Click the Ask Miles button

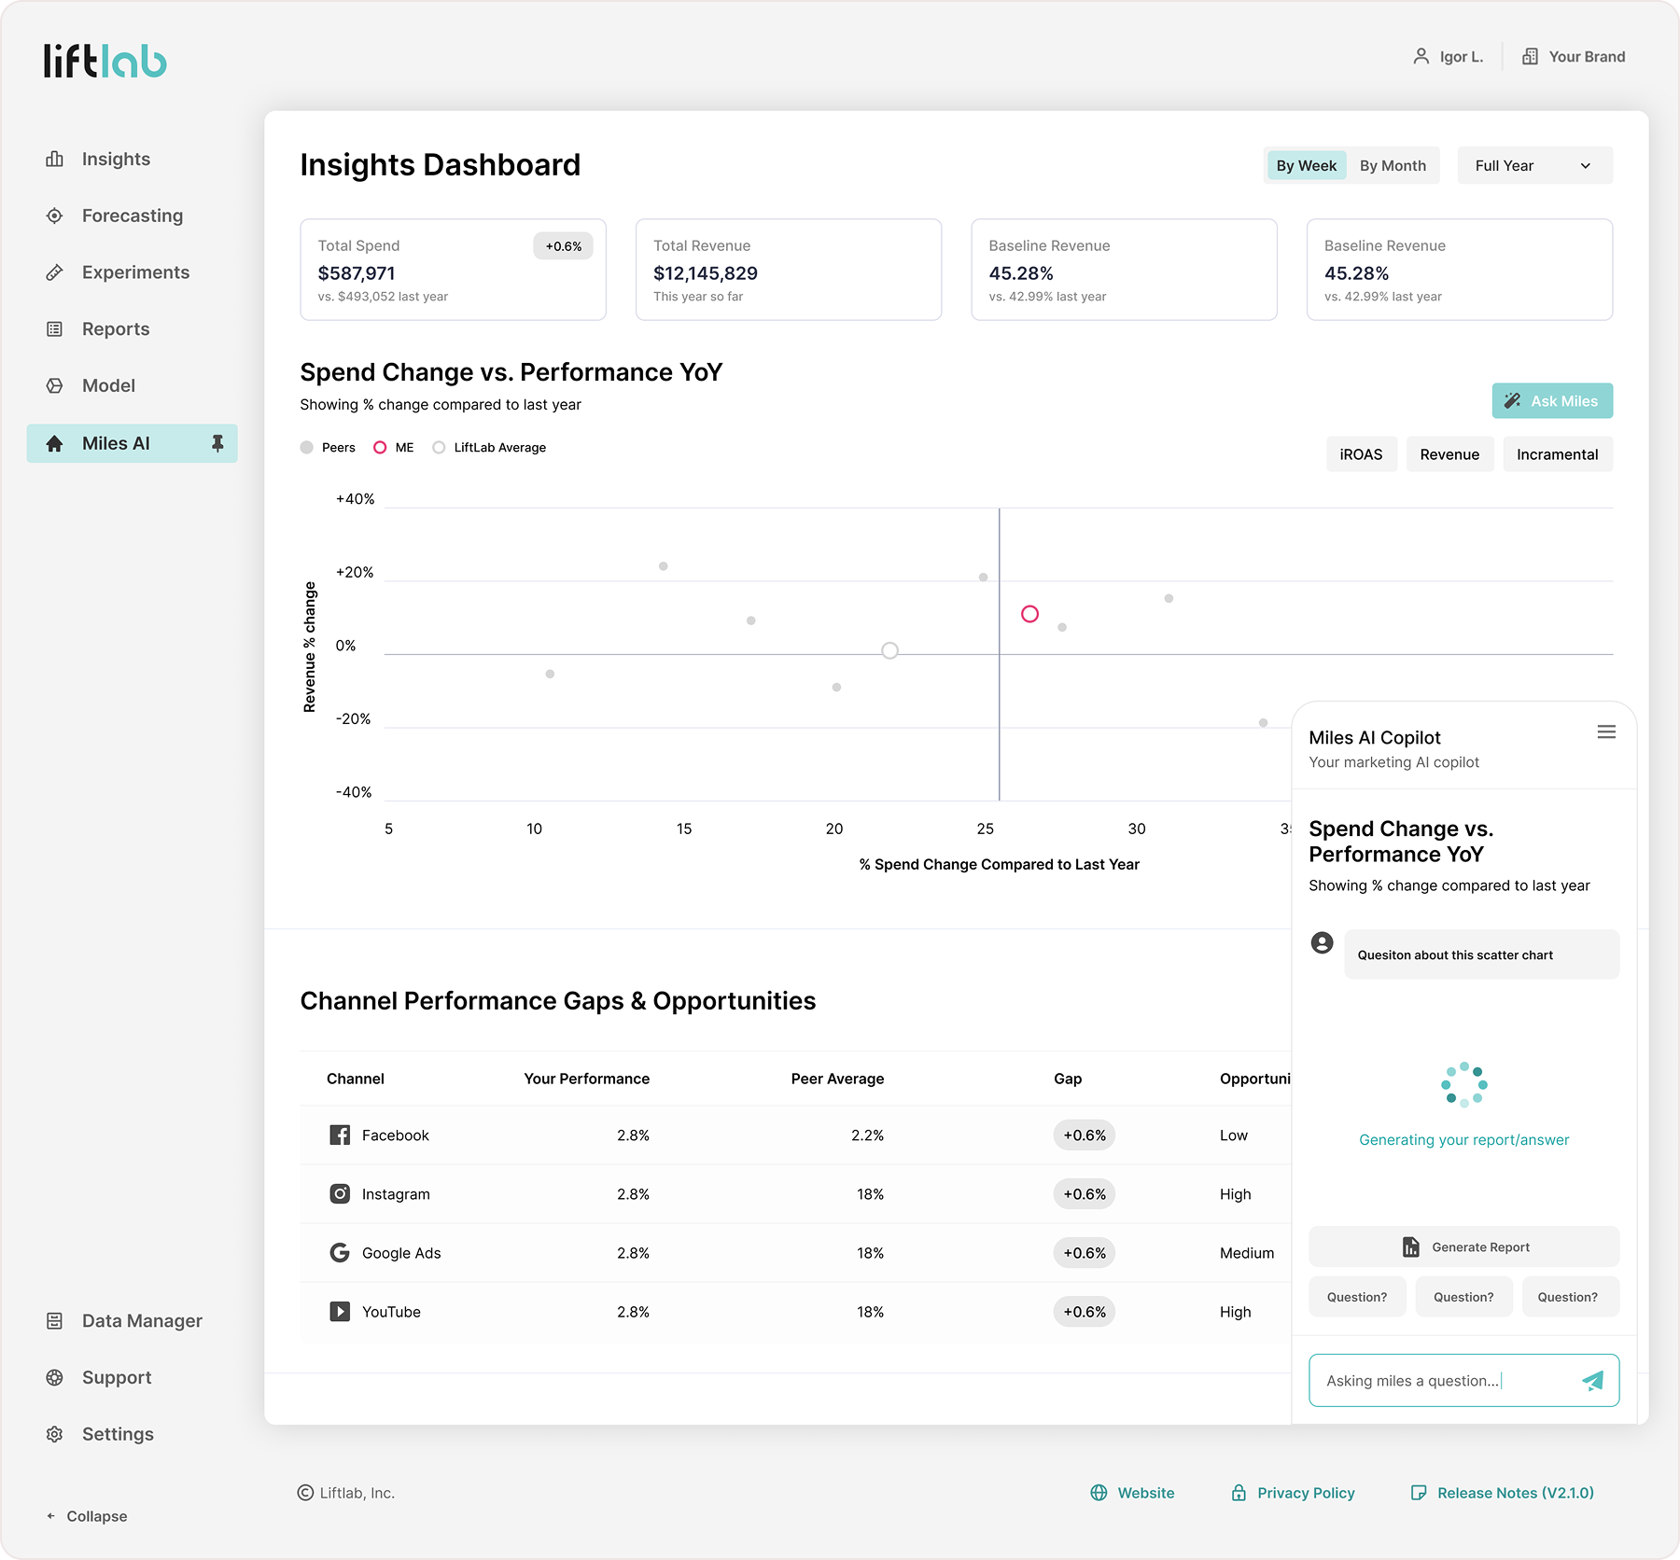pos(1551,401)
